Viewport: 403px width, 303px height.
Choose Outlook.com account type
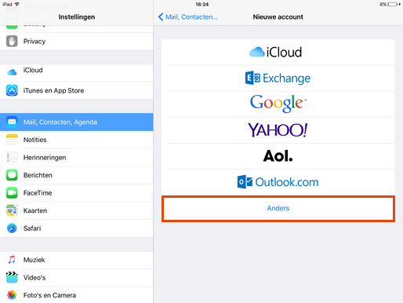(x=278, y=182)
